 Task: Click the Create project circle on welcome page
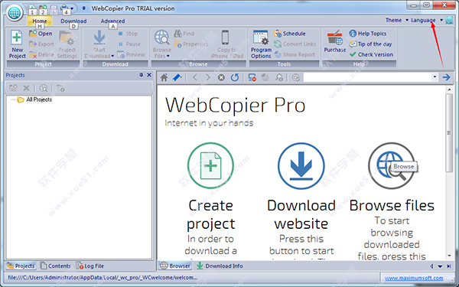click(x=210, y=166)
